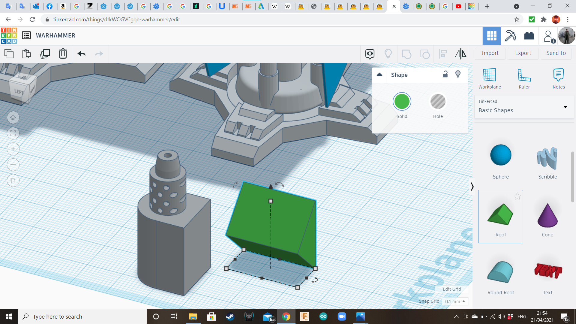Click the Mirror tool icon
This screenshot has width=576, height=324.
(x=460, y=54)
